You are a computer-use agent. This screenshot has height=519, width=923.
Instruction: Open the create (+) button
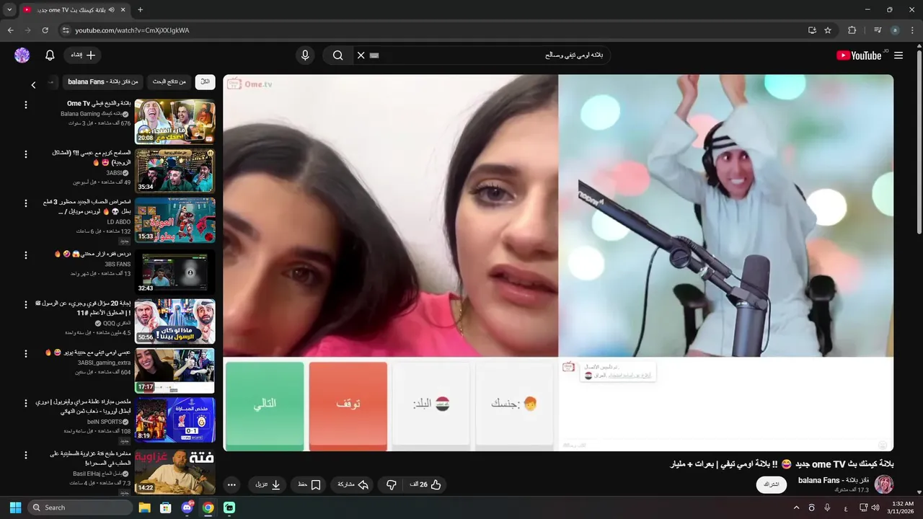pyautogui.click(x=82, y=56)
